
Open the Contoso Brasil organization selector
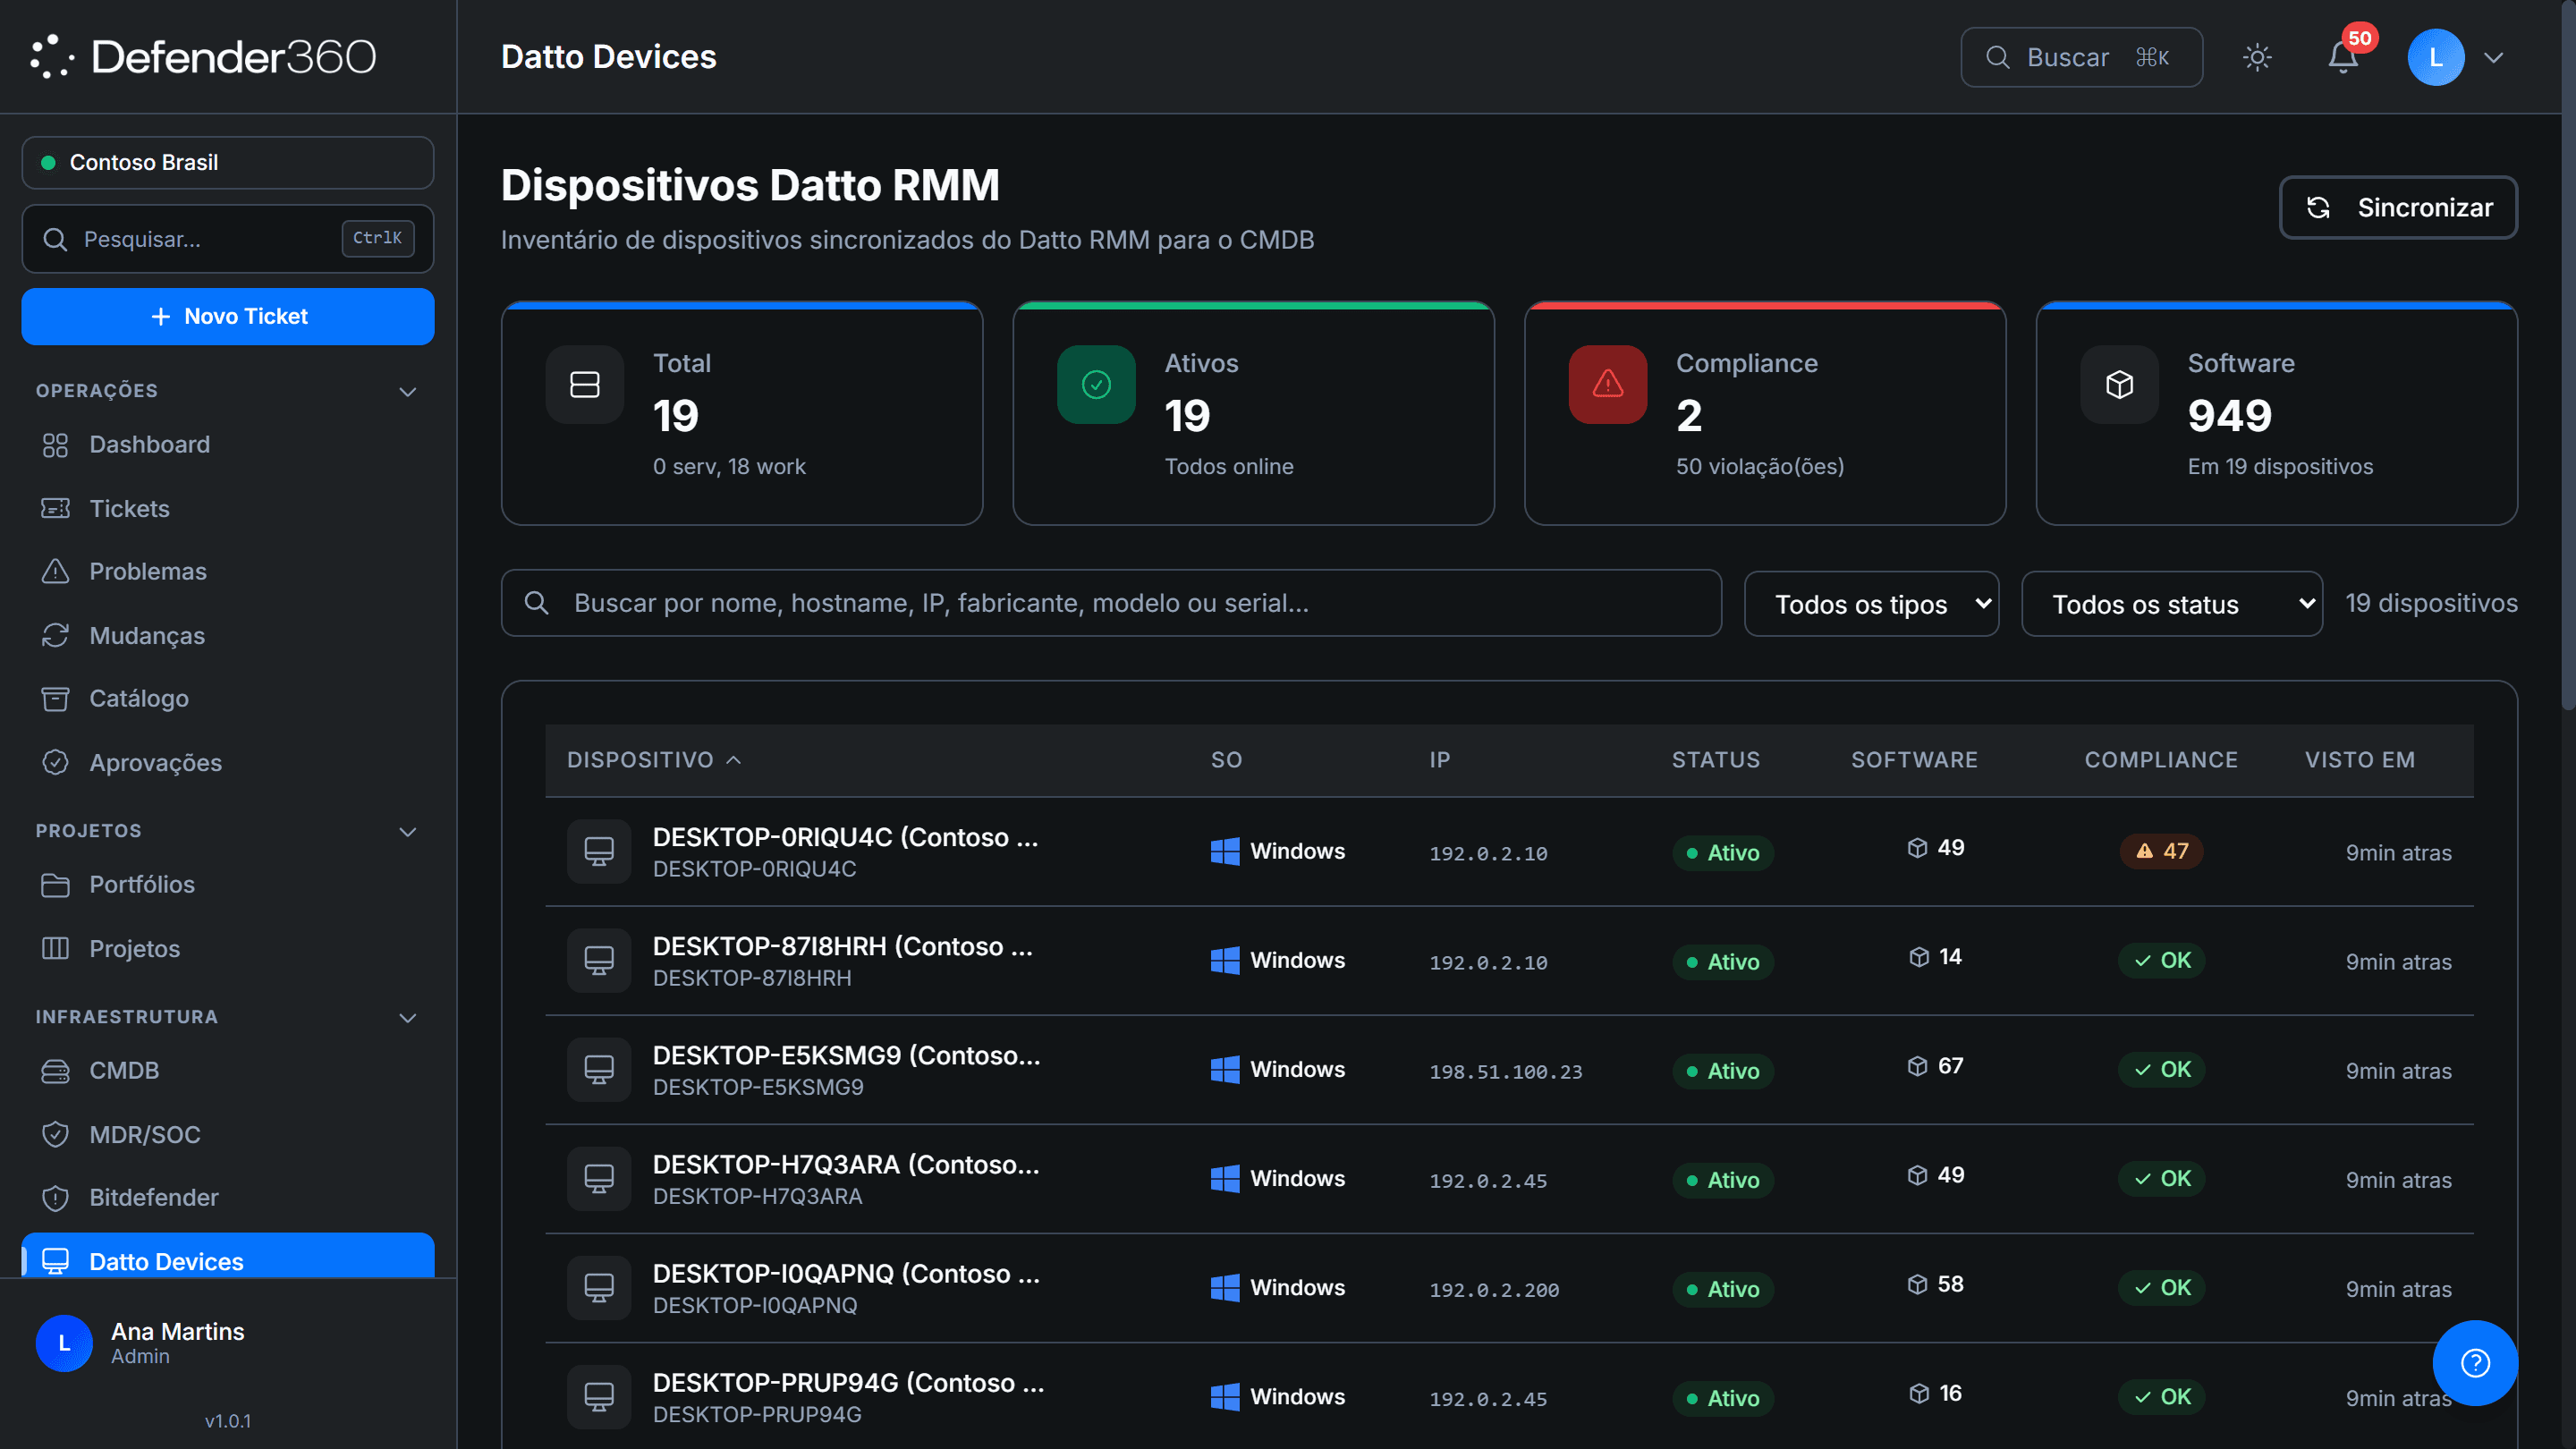coord(228,162)
